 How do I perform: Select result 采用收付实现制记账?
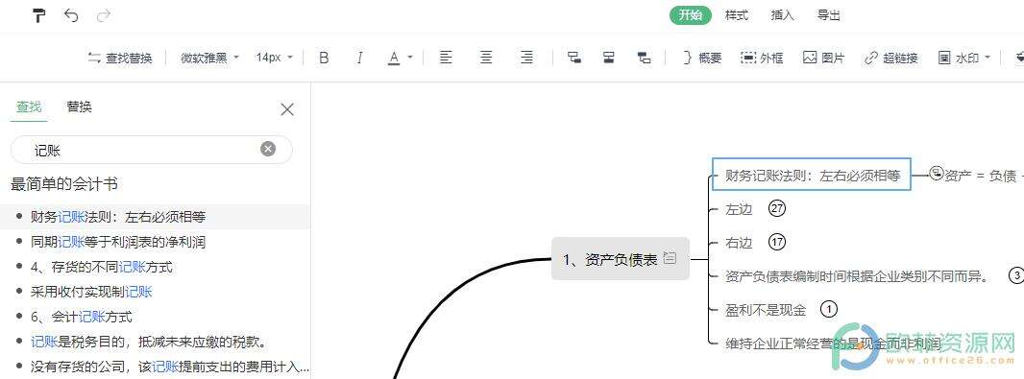point(155,292)
